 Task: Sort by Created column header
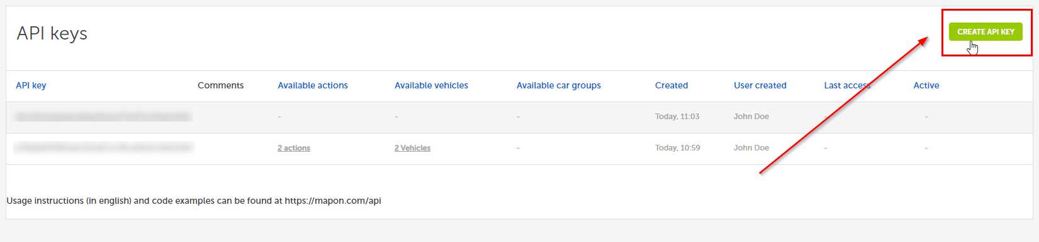pyautogui.click(x=671, y=85)
